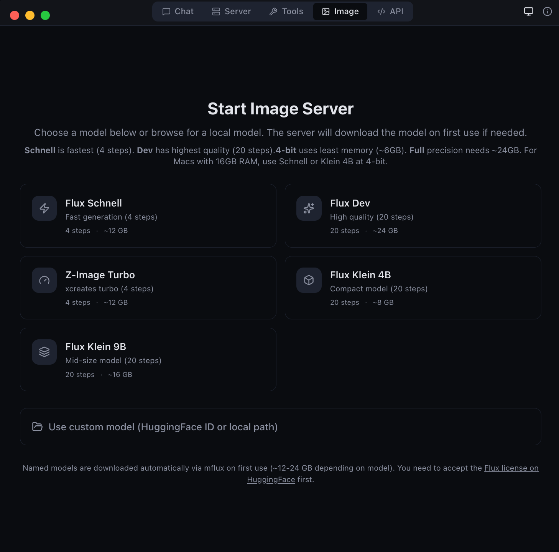
Task: Switch to the Chat tab
Action: coord(178,11)
